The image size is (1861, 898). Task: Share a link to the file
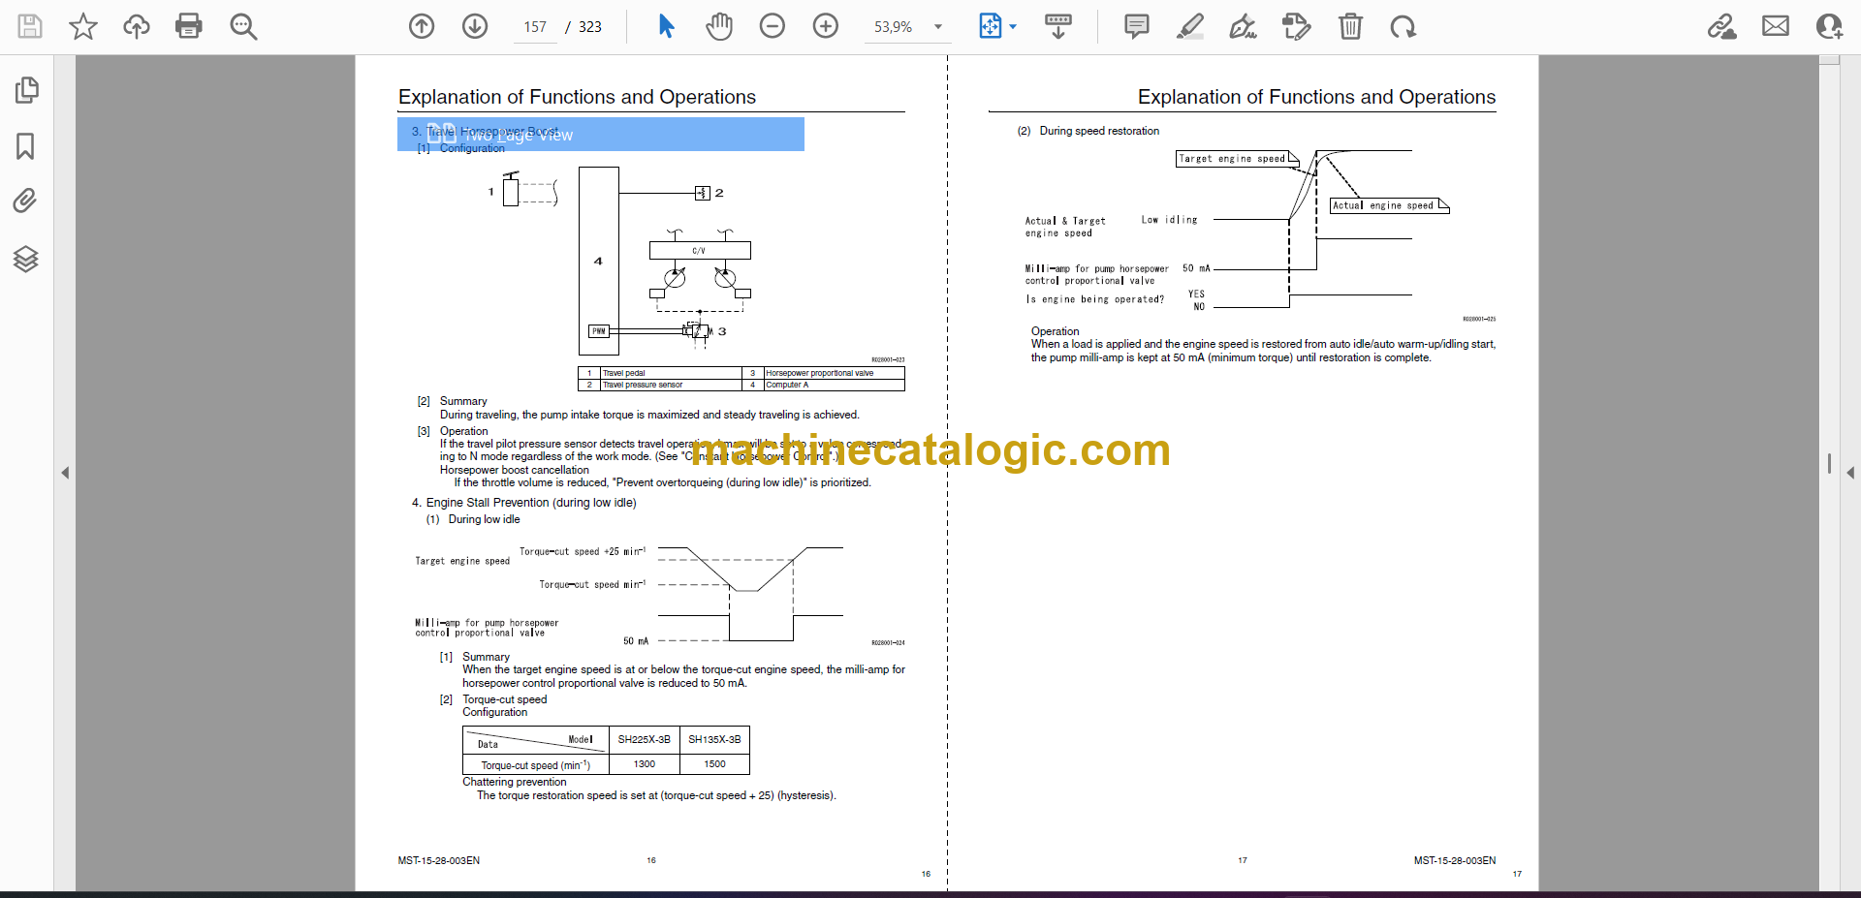[x=1721, y=26]
